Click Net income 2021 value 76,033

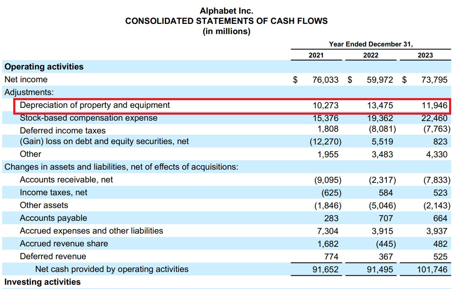[325, 80]
